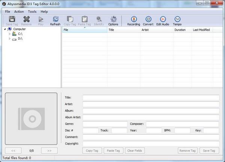Open the Action menu

19,12
